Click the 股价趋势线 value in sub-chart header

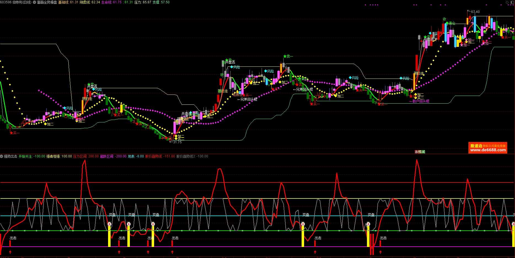click(169, 156)
